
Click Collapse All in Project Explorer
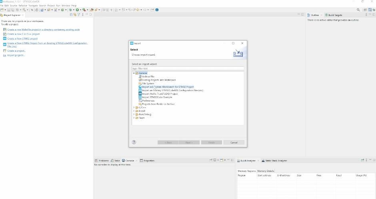point(71,15)
